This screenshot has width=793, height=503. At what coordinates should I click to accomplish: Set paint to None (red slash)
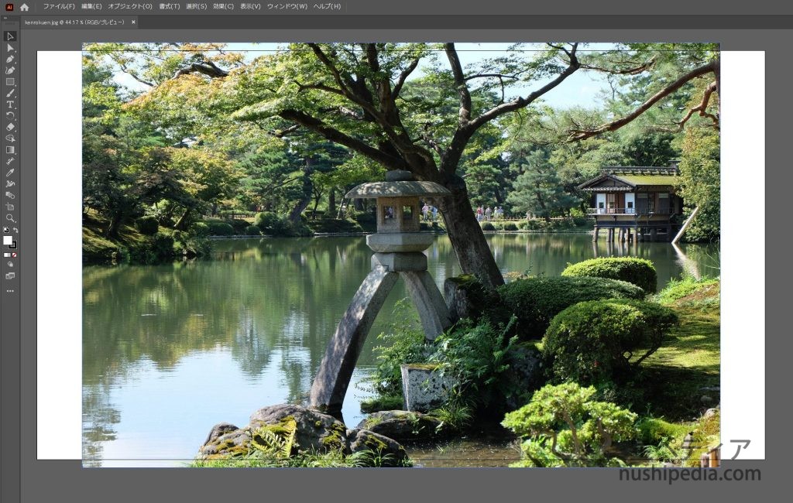click(14, 255)
